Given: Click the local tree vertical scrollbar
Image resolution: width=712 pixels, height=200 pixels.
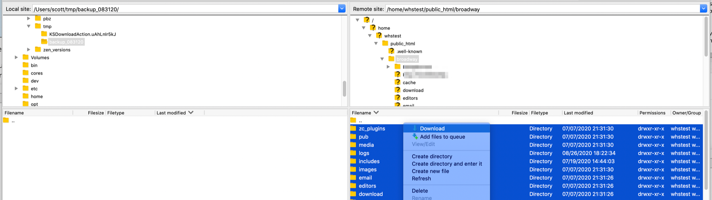Looking at the screenshot, I should coord(344,89).
